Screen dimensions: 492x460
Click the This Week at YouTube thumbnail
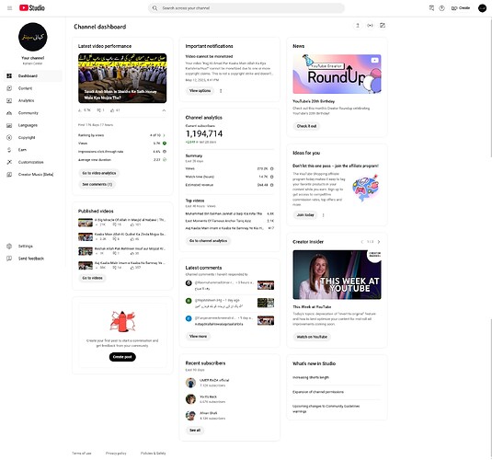tap(337, 275)
